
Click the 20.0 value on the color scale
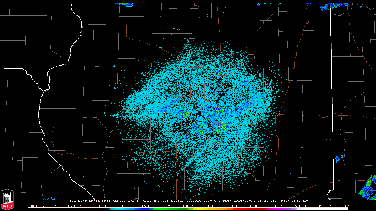coord(159,206)
